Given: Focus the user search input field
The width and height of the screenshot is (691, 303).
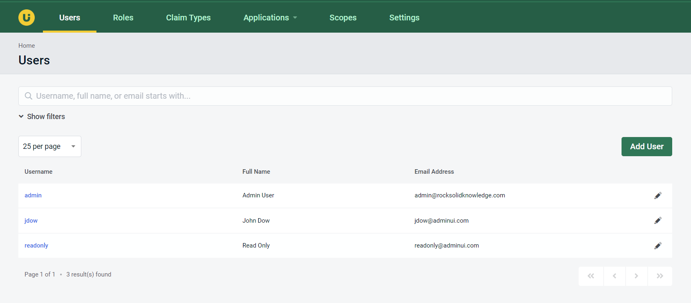Looking at the screenshot, I should pos(345,96).
